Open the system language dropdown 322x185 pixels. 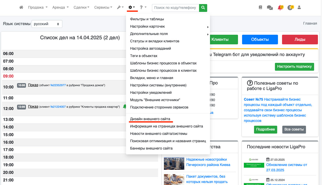point(47,24)
